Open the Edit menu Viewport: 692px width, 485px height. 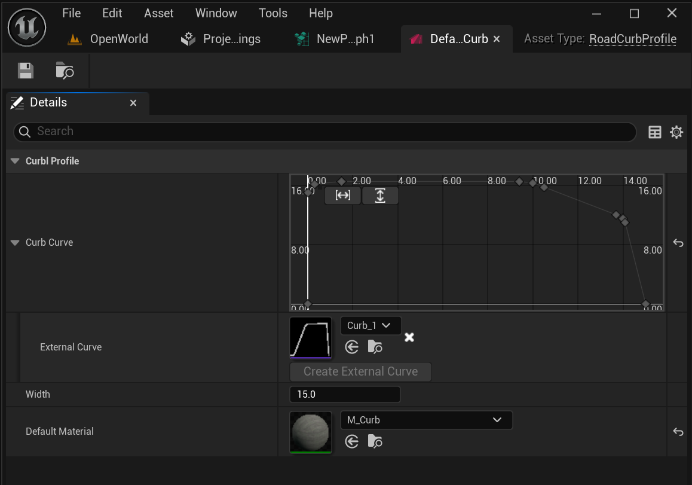pos(112,13)
